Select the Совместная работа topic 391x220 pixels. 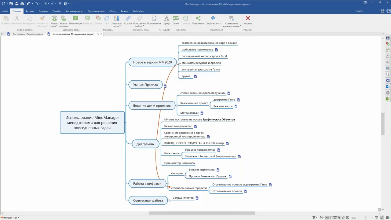tap(148, 200)
